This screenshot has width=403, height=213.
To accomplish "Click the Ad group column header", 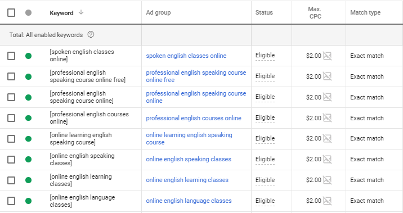I will click(x=158, y=12).
